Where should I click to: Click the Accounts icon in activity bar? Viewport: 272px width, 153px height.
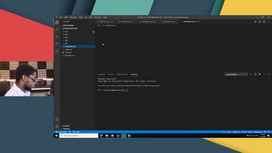pos(57,119)
